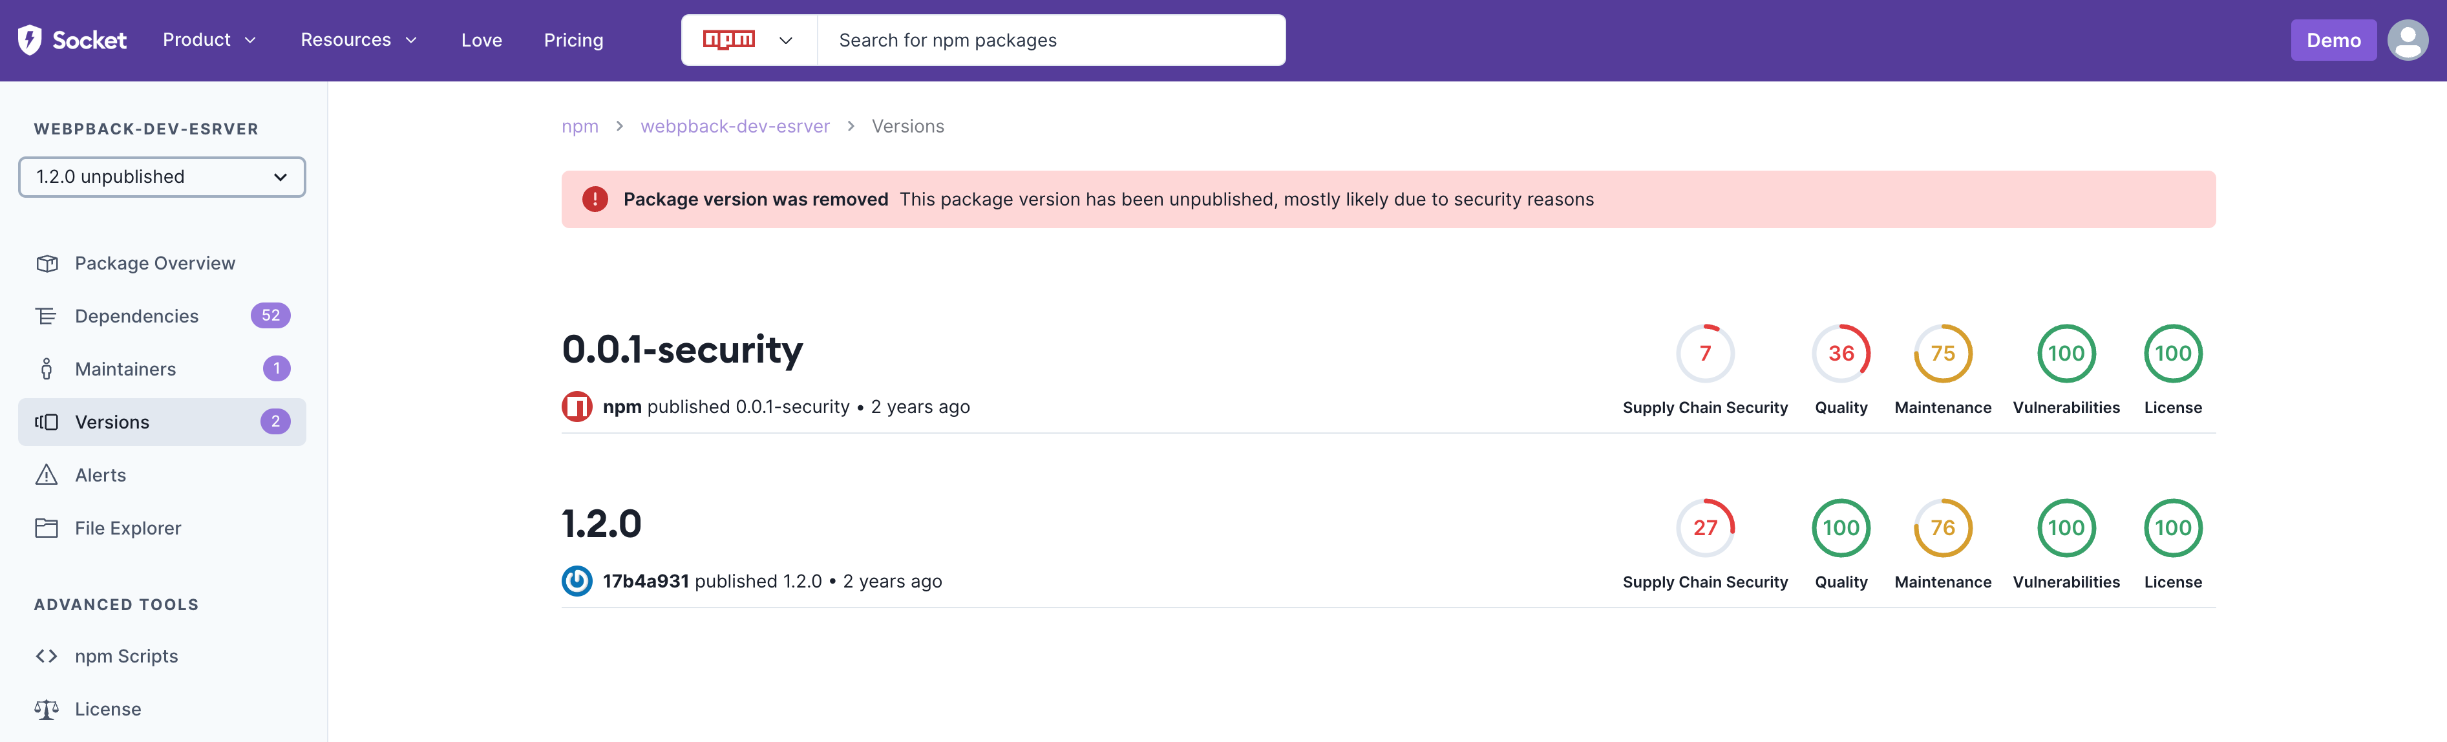The width and height of the screenshot is (2447, 742).
Task: Click the Socket shield logo
Action: [30, 40]
